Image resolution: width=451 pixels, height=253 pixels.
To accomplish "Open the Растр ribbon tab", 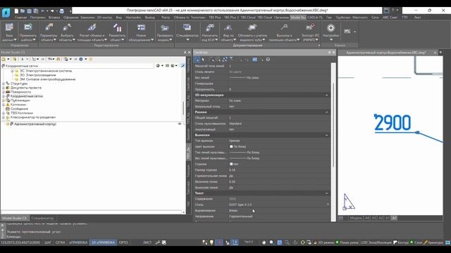I will (x=166, y=18).
